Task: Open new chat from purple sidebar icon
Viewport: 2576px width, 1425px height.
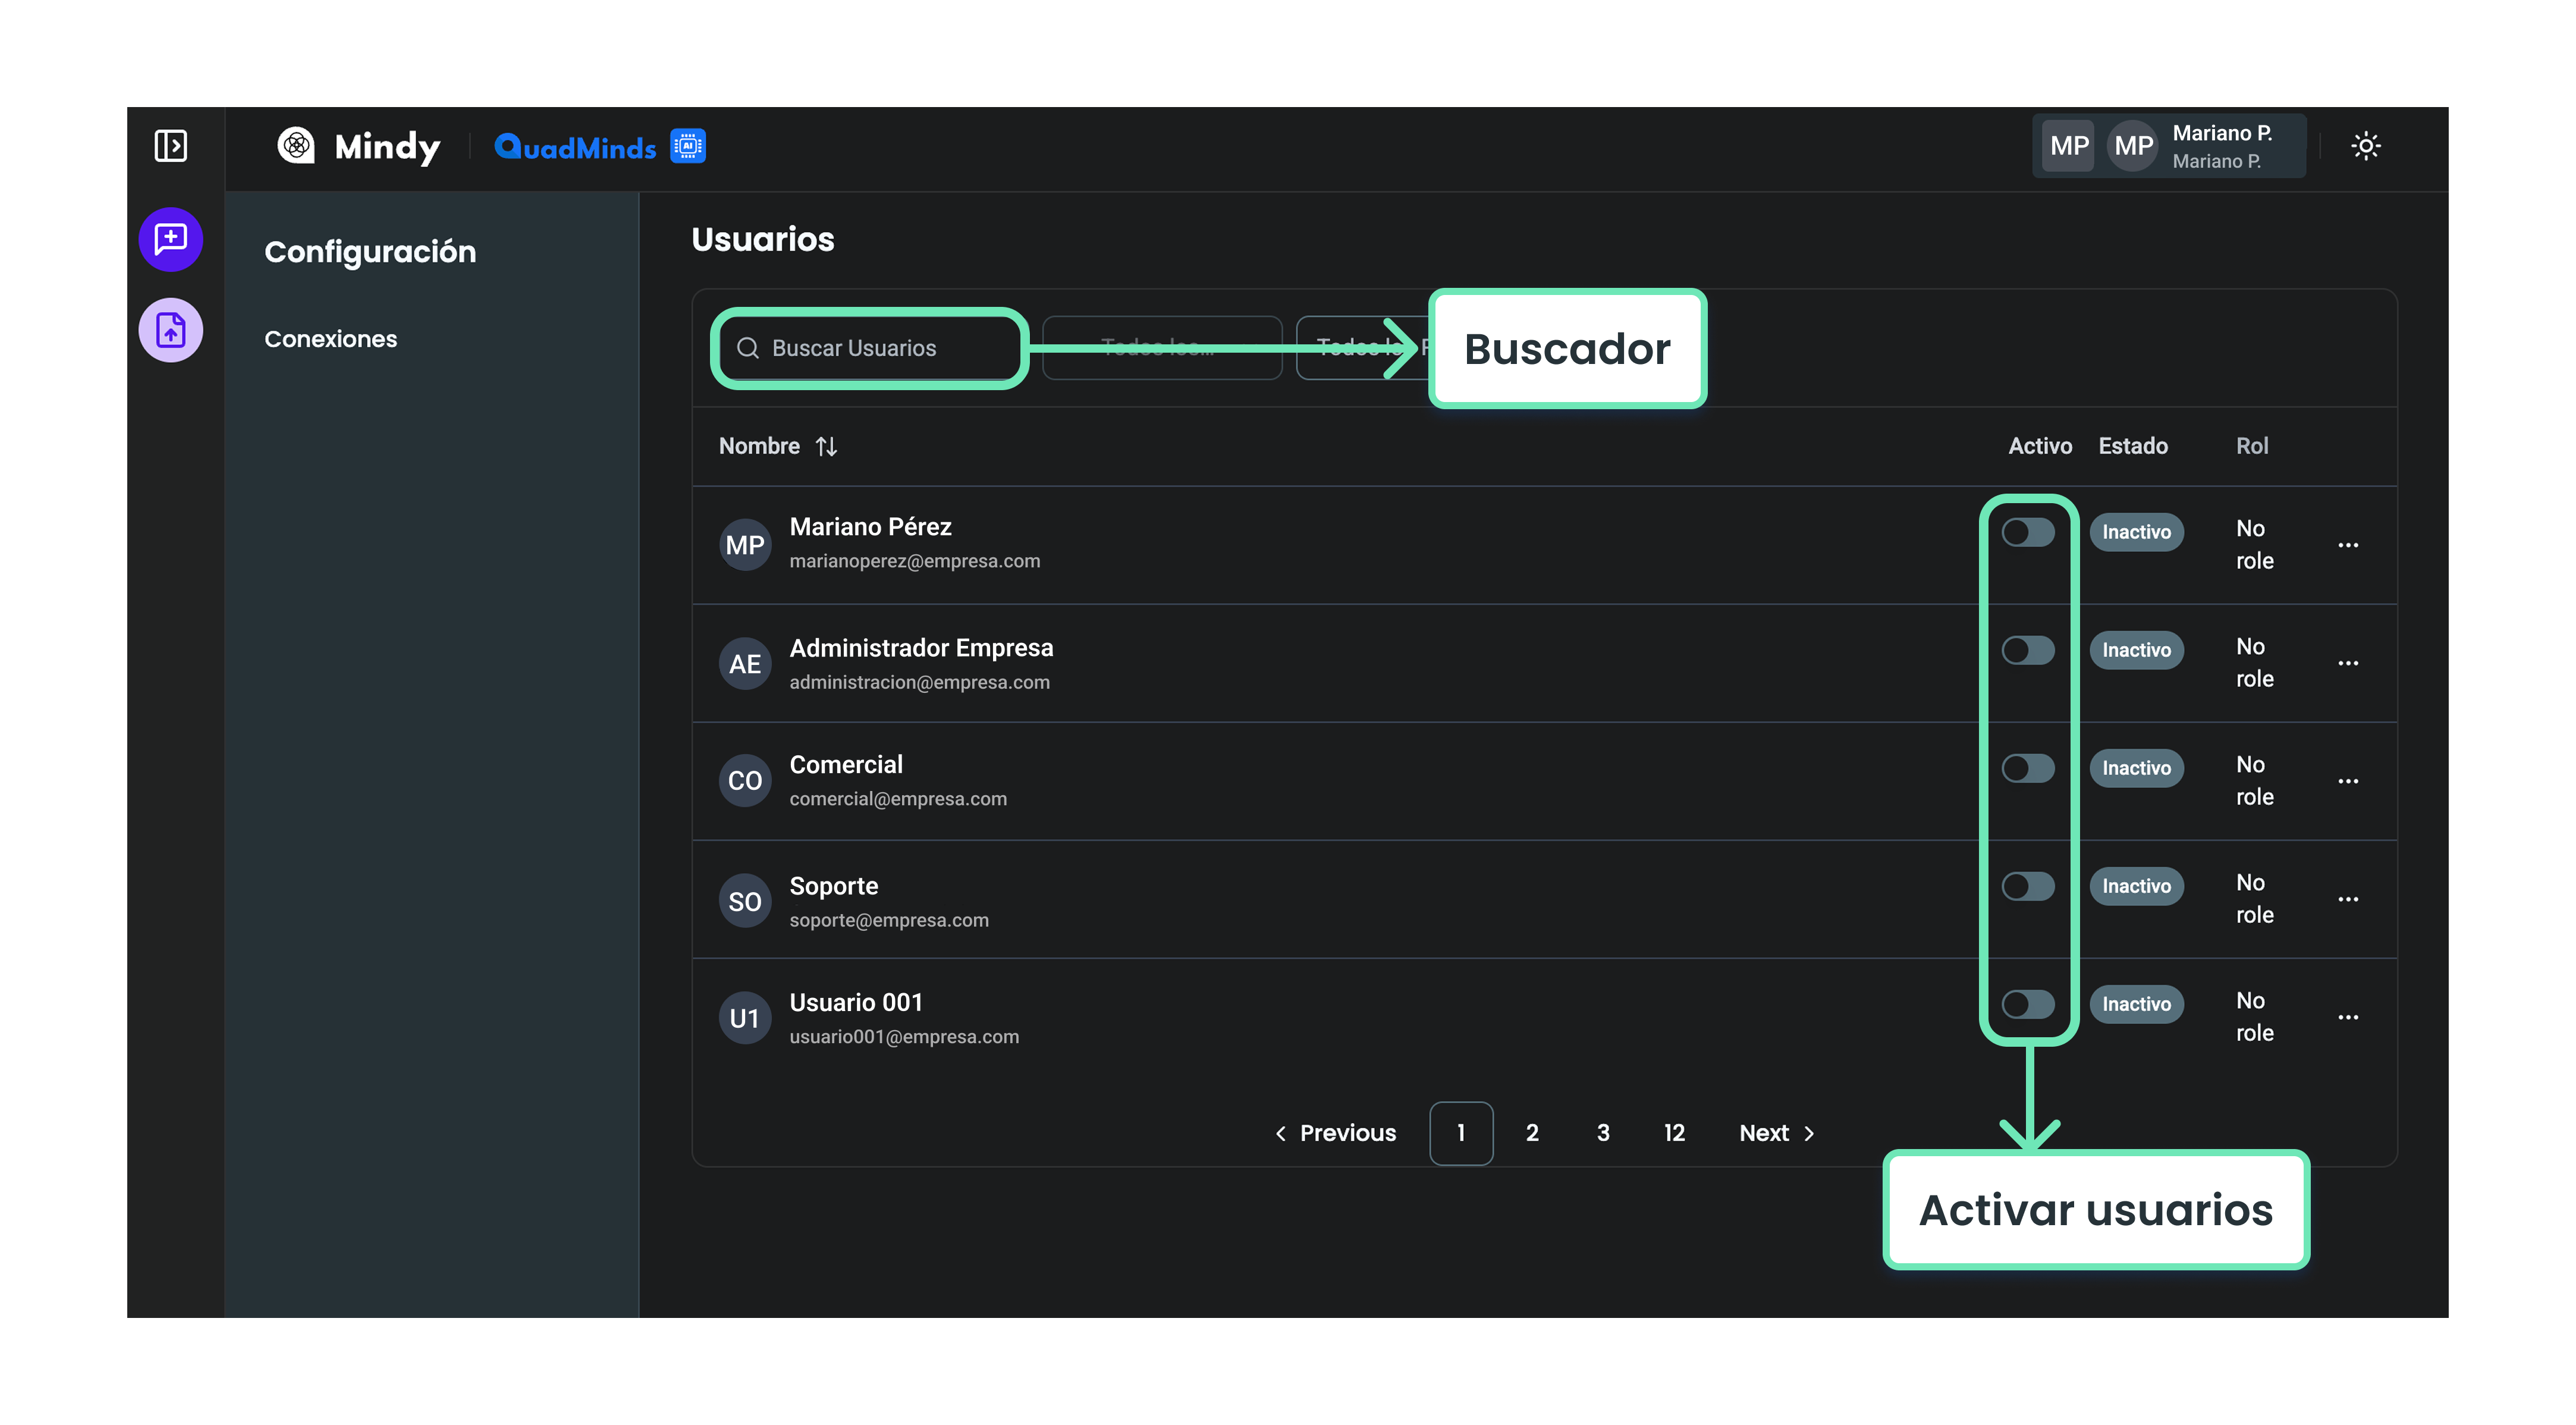Action: point(171,240)
